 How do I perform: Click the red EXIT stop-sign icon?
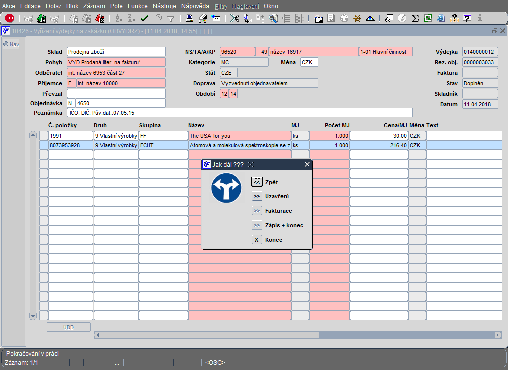tap(10, 18)
